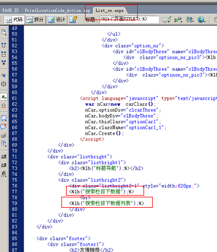Click the div class="listbright1" line

[x=92, y=163]
